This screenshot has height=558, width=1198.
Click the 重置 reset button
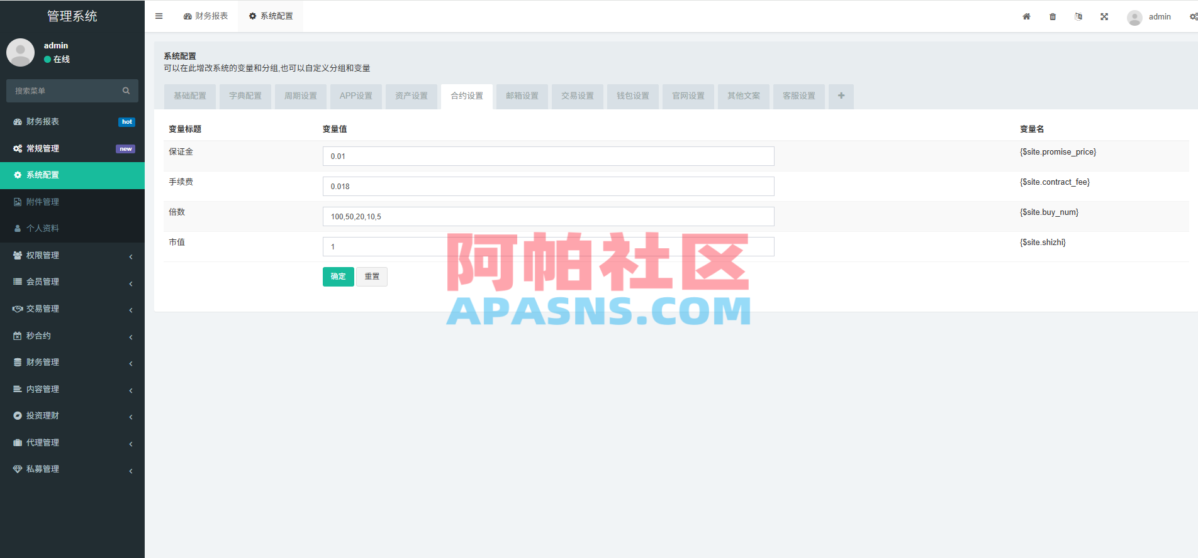(372, 276)
